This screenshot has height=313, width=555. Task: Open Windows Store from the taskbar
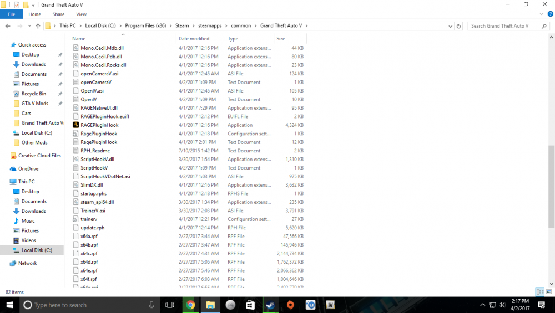point(250,305)
